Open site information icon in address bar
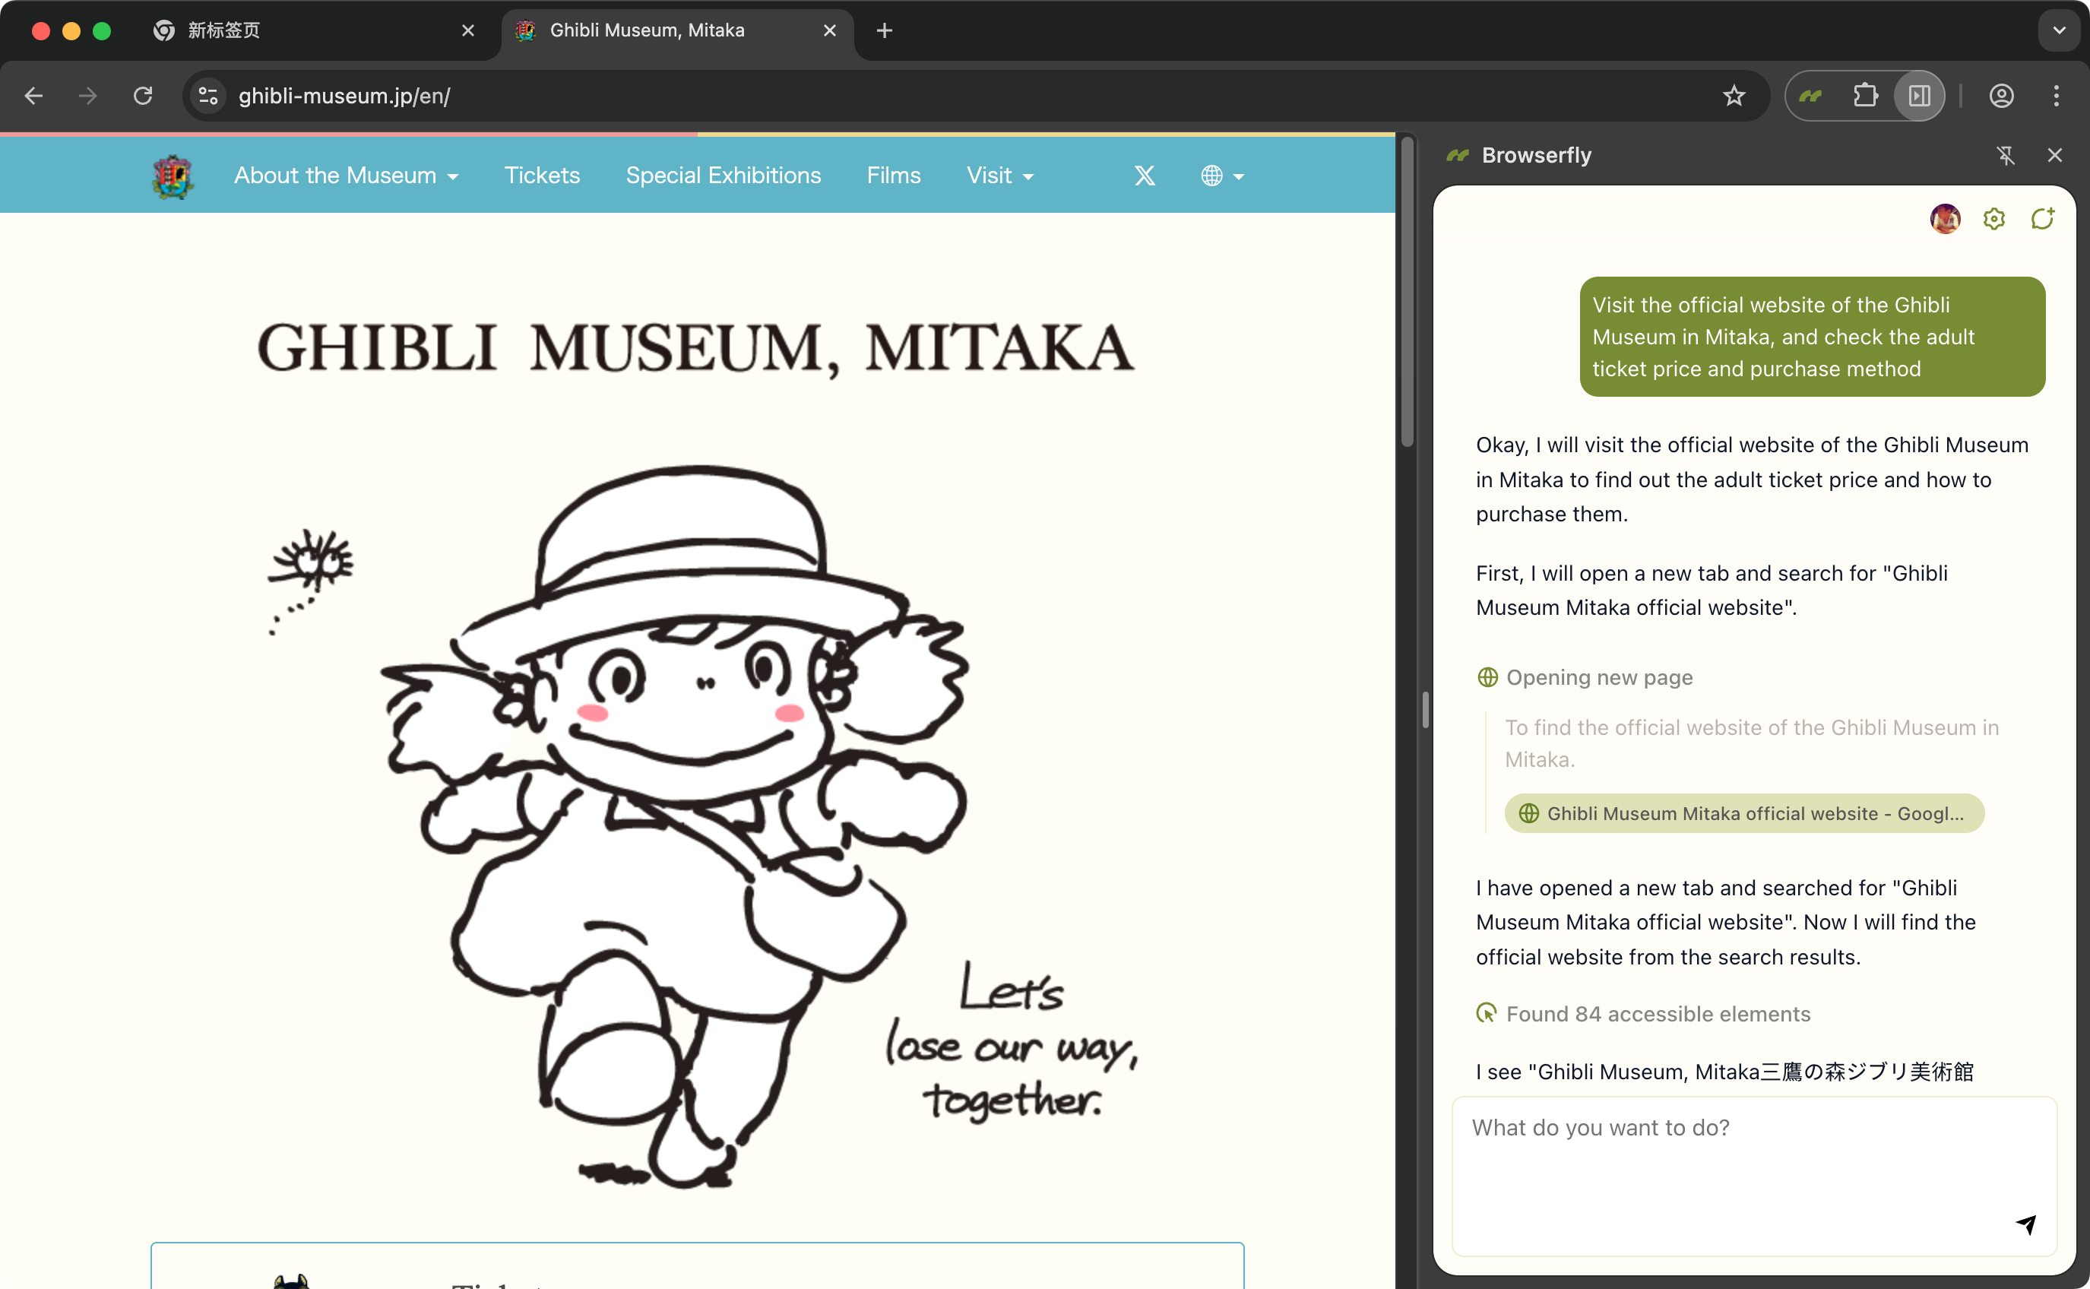Screen dimensions: 2090x1289 tap(208, 96)
